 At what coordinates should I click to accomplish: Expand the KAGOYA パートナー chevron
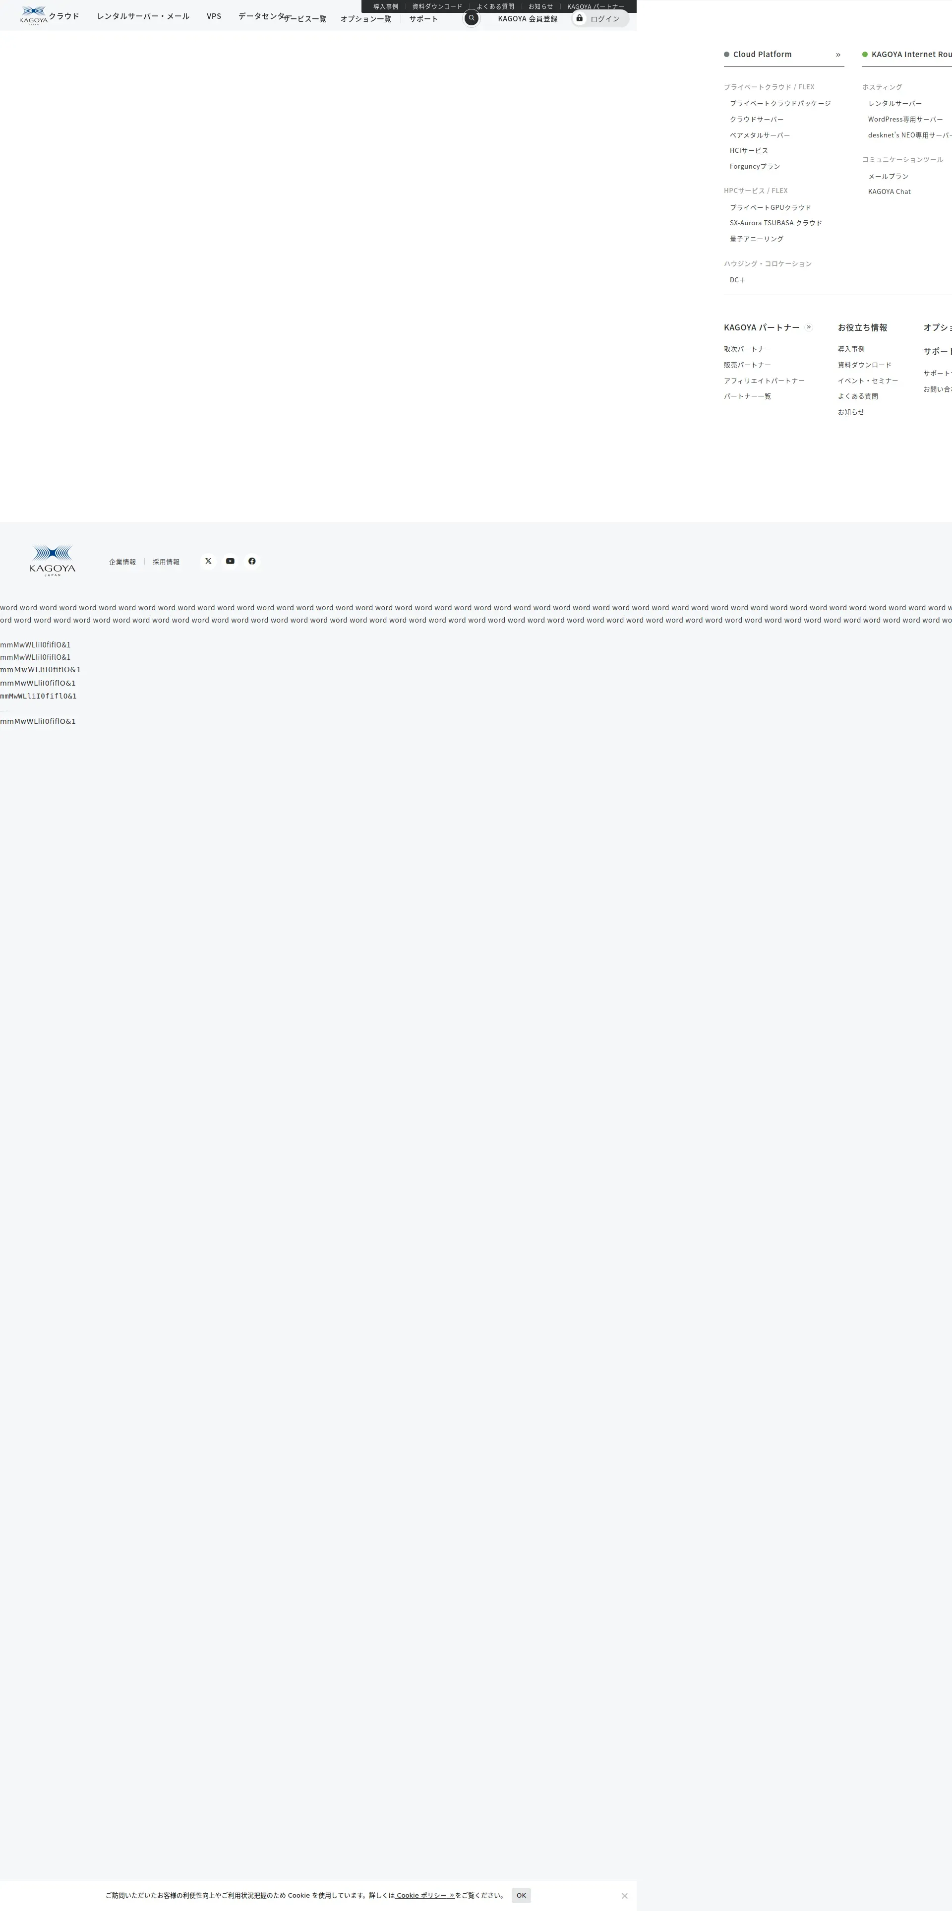[x=808, y=327]
